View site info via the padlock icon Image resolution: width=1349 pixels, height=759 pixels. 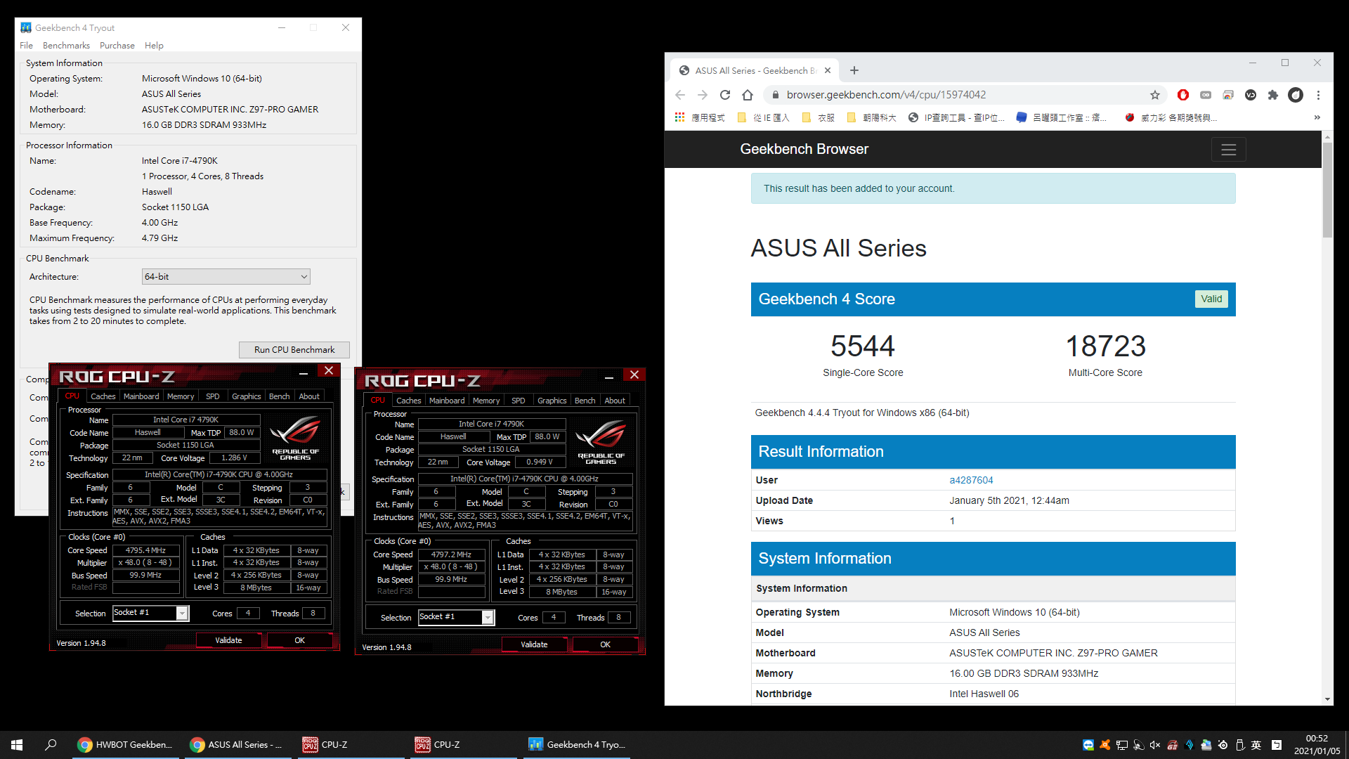pyautogui.click(x=775, y=95)
